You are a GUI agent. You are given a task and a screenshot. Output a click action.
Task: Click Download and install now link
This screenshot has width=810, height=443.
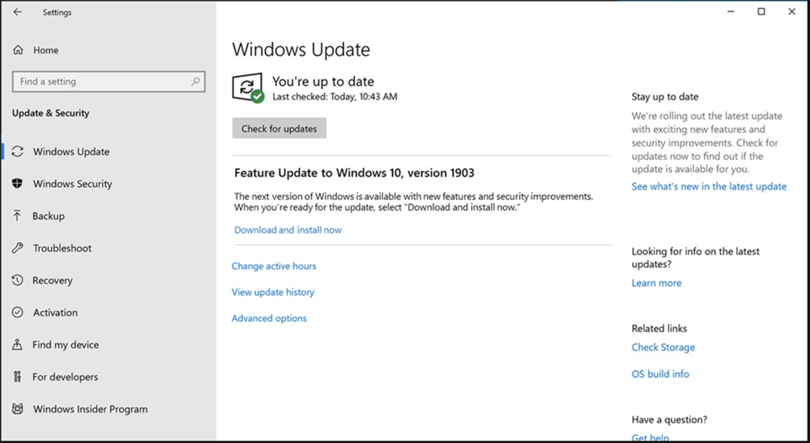pyautogui.click(x=288, y=230)
